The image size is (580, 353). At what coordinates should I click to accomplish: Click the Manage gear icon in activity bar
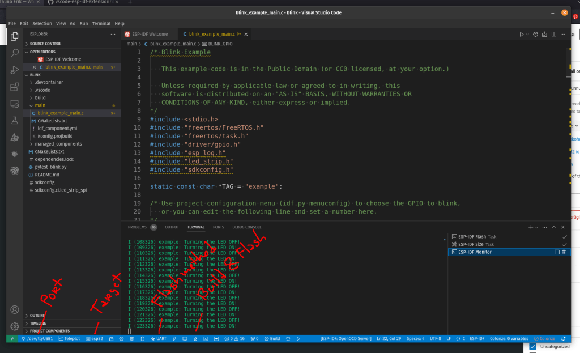click(x=15, y=326)
